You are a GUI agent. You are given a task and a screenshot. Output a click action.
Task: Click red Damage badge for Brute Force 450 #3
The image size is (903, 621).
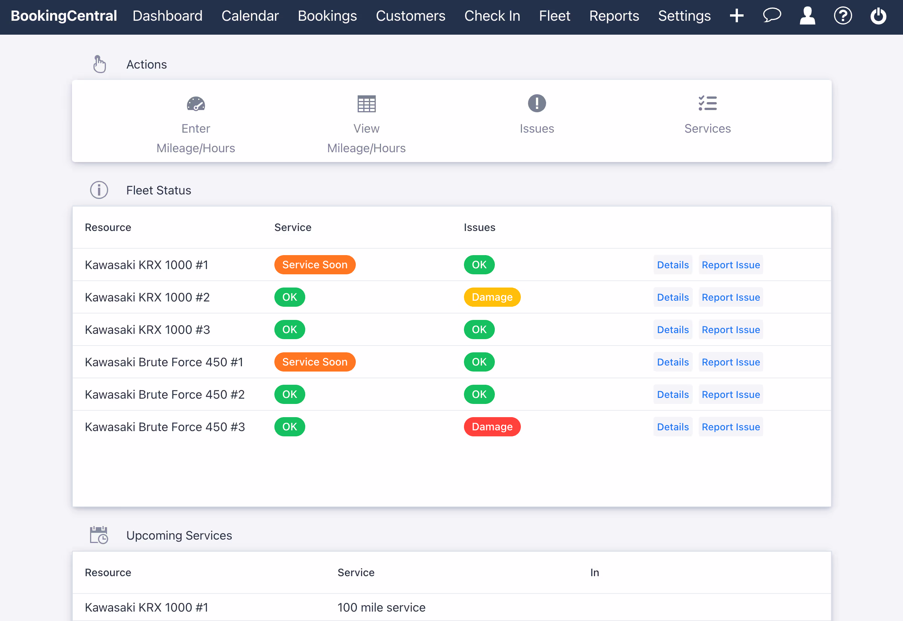coord(492,427)
